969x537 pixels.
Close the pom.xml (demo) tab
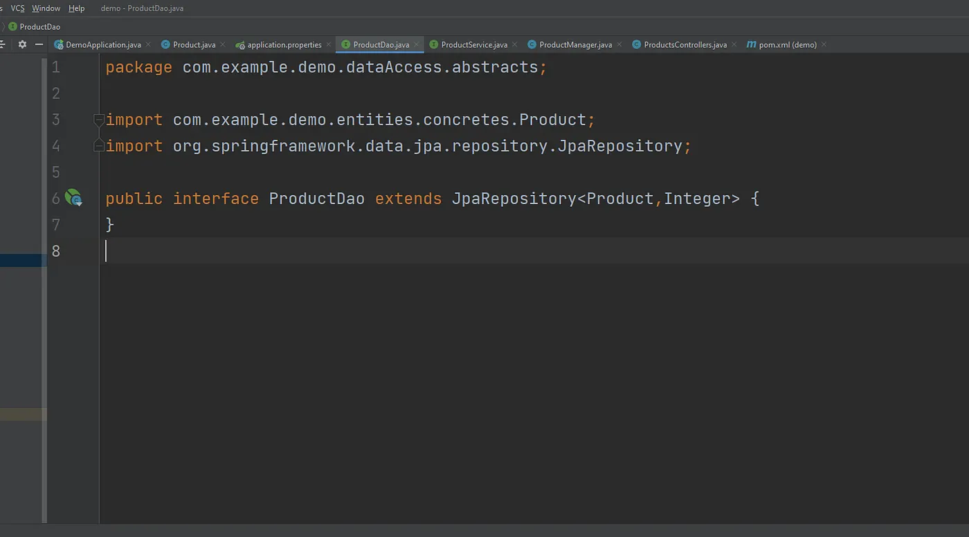[824, 45]
